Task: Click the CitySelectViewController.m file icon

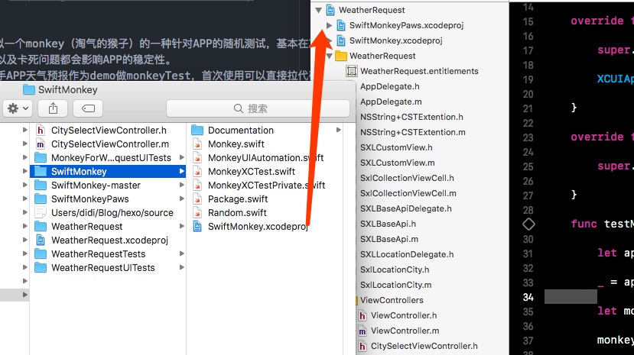Action: (x=41, y=144)
